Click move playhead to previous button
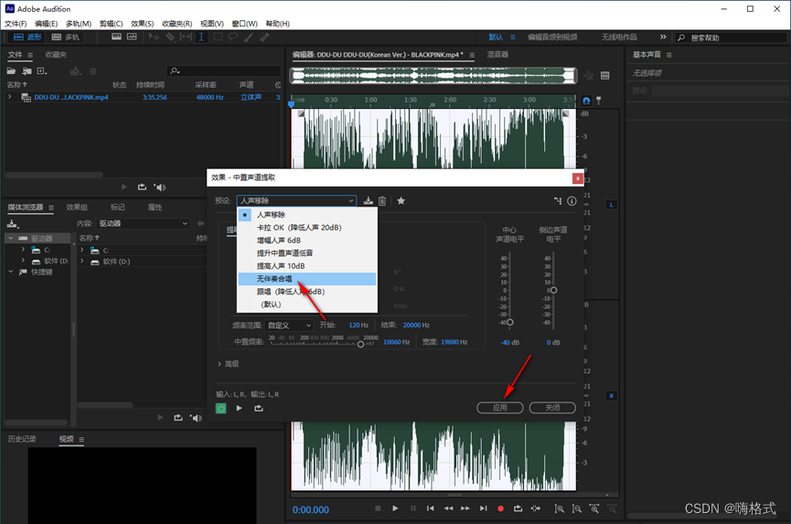This screenshot has width=791, height=524. tap(431, 508)
